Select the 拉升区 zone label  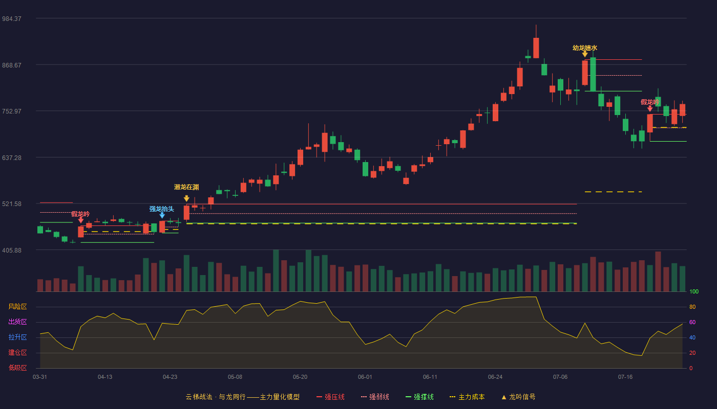point(17,337)
